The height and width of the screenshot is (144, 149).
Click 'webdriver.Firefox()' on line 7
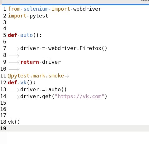click(x=78, y=48)
